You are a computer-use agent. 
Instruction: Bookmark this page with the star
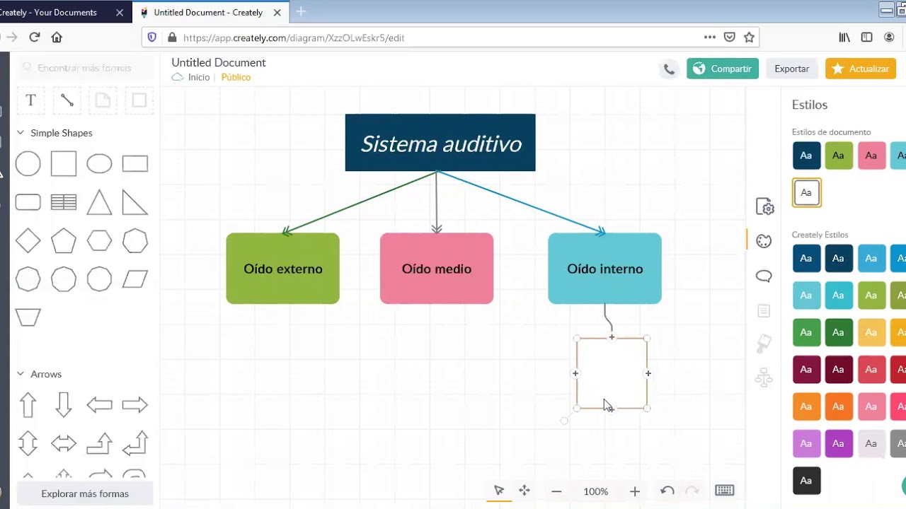[x=750, y=37]
